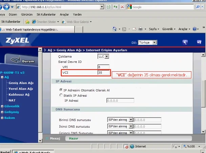Viewport: 206px width, 153px height.
Task: Open the Araçlar command bar menu
Action: pos(184,29)
